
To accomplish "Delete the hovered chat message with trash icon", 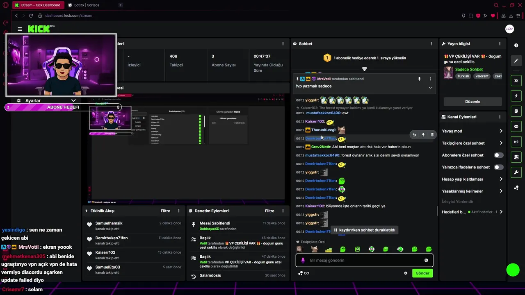I will 432,134.
